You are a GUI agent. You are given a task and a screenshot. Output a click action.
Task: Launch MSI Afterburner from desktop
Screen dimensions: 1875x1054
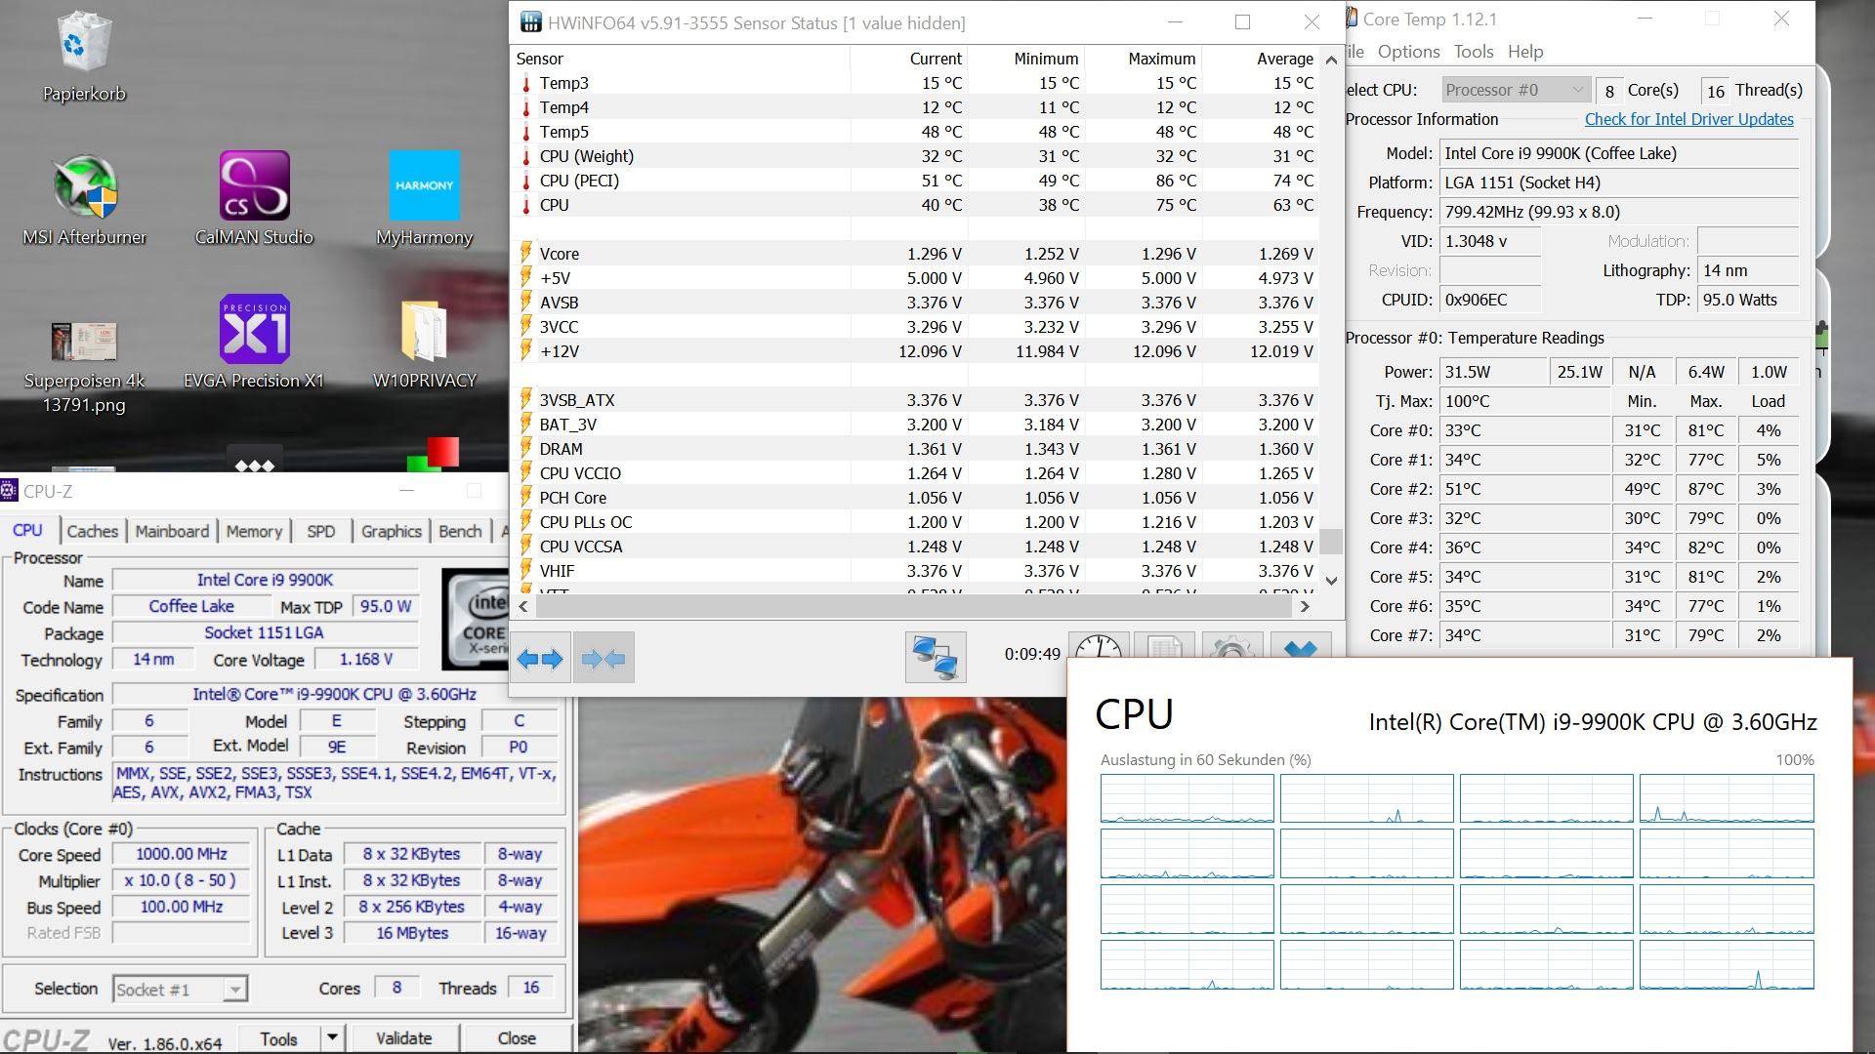tap(84, 185)
